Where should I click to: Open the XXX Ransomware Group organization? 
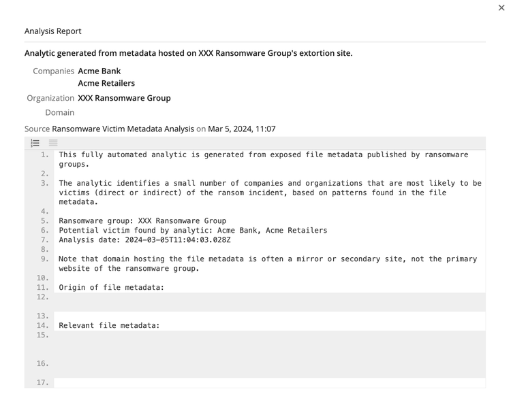pyautogui.click(x=124, y=98)
